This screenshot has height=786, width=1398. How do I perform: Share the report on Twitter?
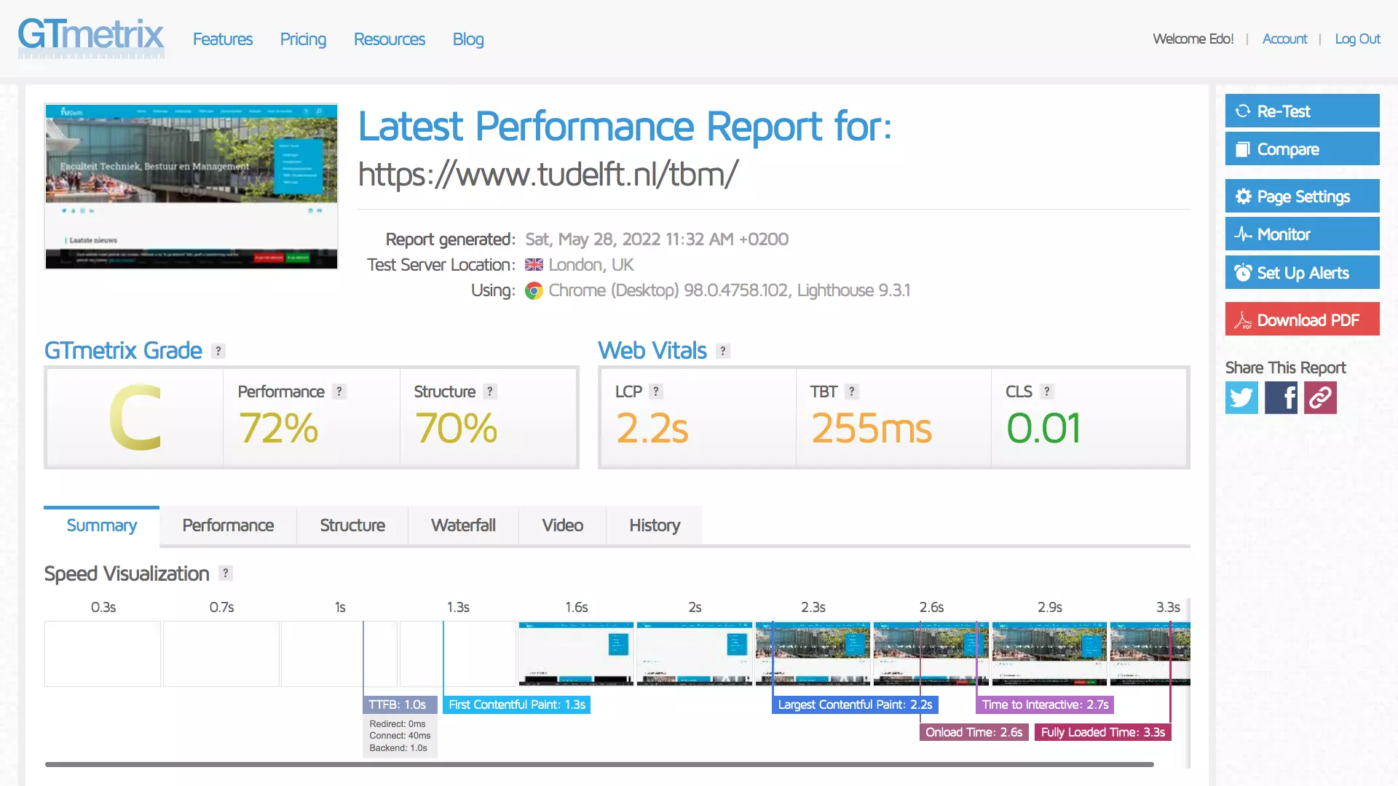tap(1241, 398)
